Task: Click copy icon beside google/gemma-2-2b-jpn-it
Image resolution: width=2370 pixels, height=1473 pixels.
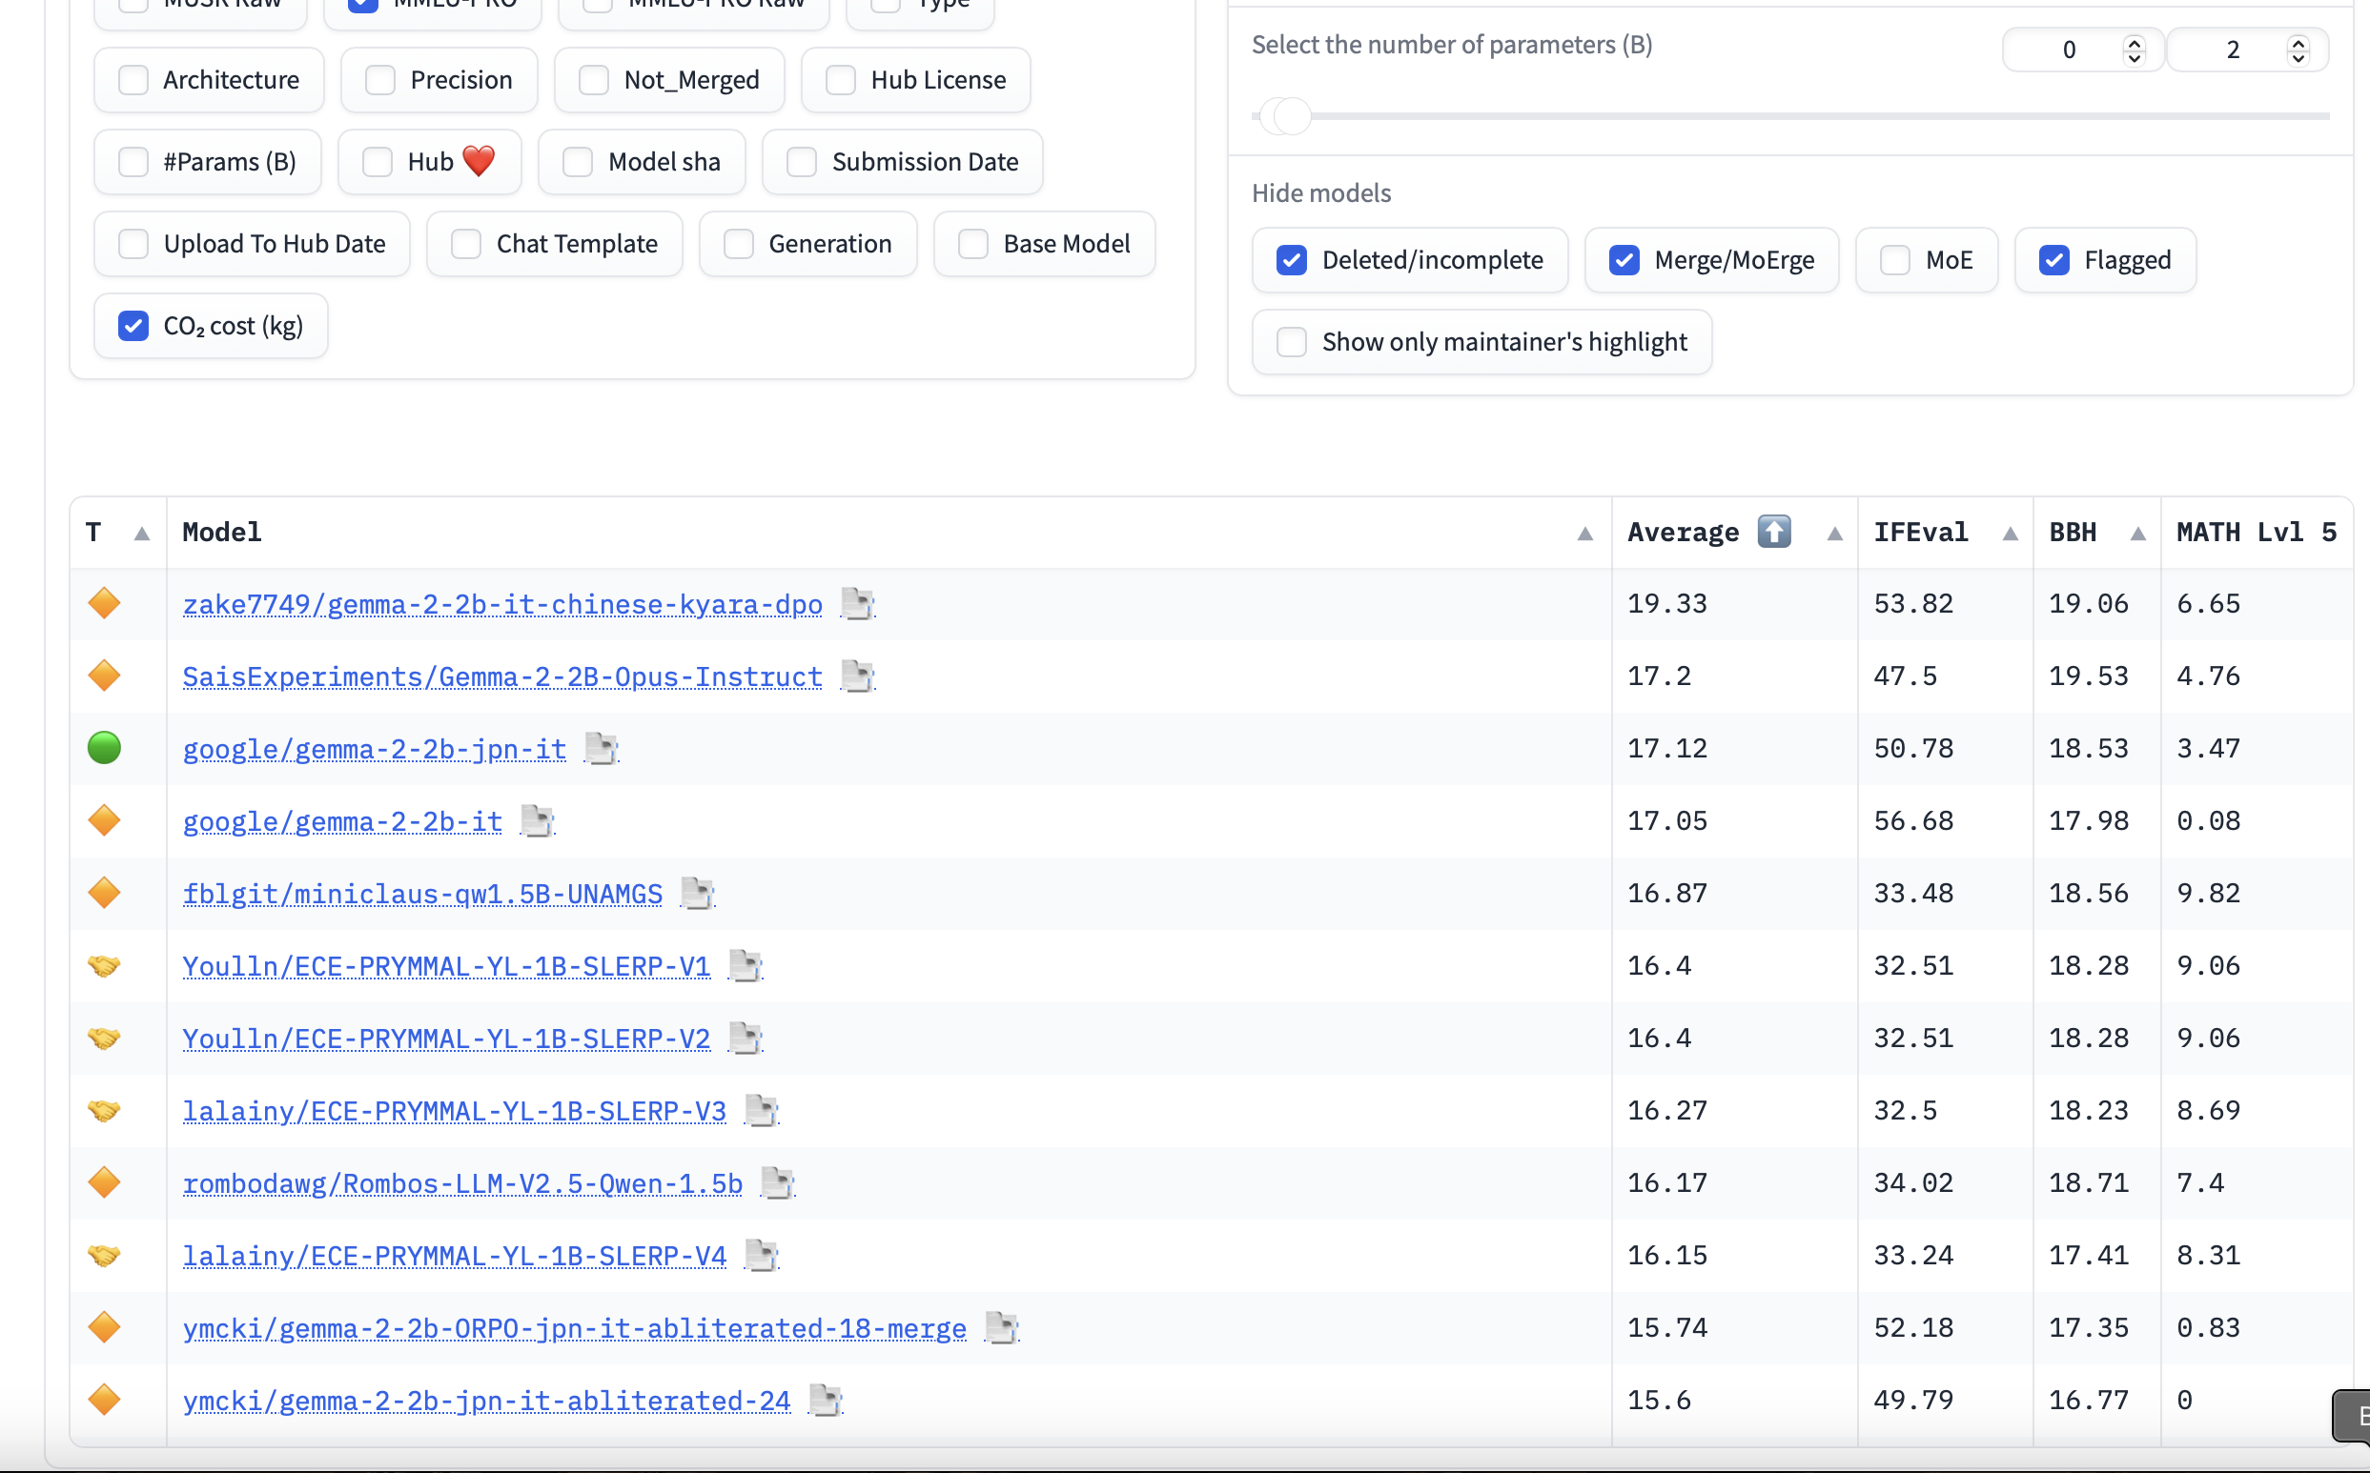Action: [602, 748]
